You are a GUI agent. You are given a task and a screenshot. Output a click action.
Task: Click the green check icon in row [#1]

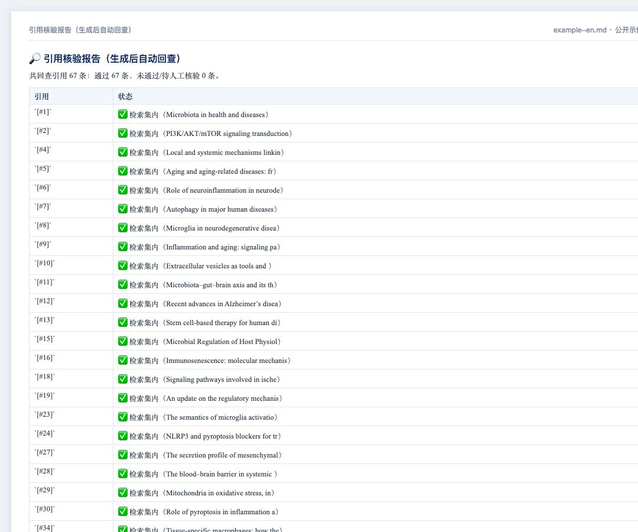pos(123,114)
